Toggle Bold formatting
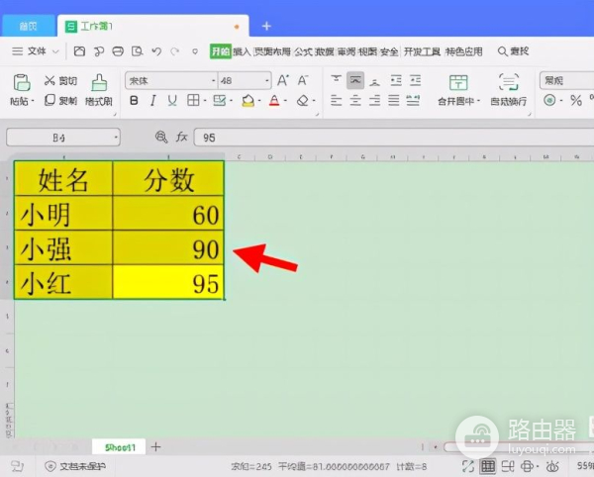The image size is (594, 477). (134, 100)
